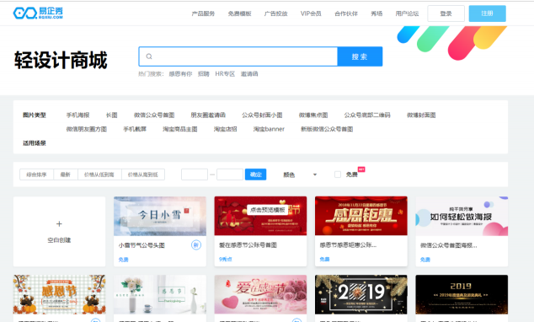Open the 空白创建 card
Screen dimensions: 534x322
click(x=59, y=232)
